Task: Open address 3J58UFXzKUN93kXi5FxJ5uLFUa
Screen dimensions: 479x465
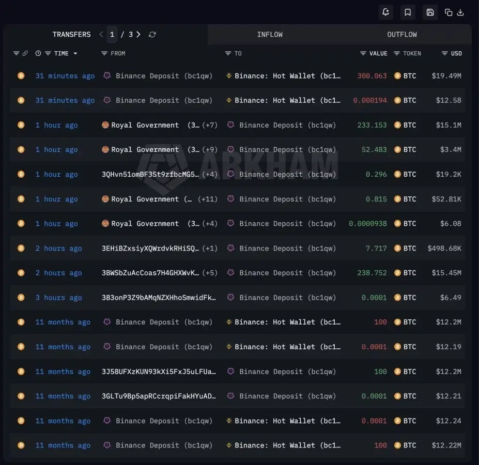Action: click(x=159, y=371)
